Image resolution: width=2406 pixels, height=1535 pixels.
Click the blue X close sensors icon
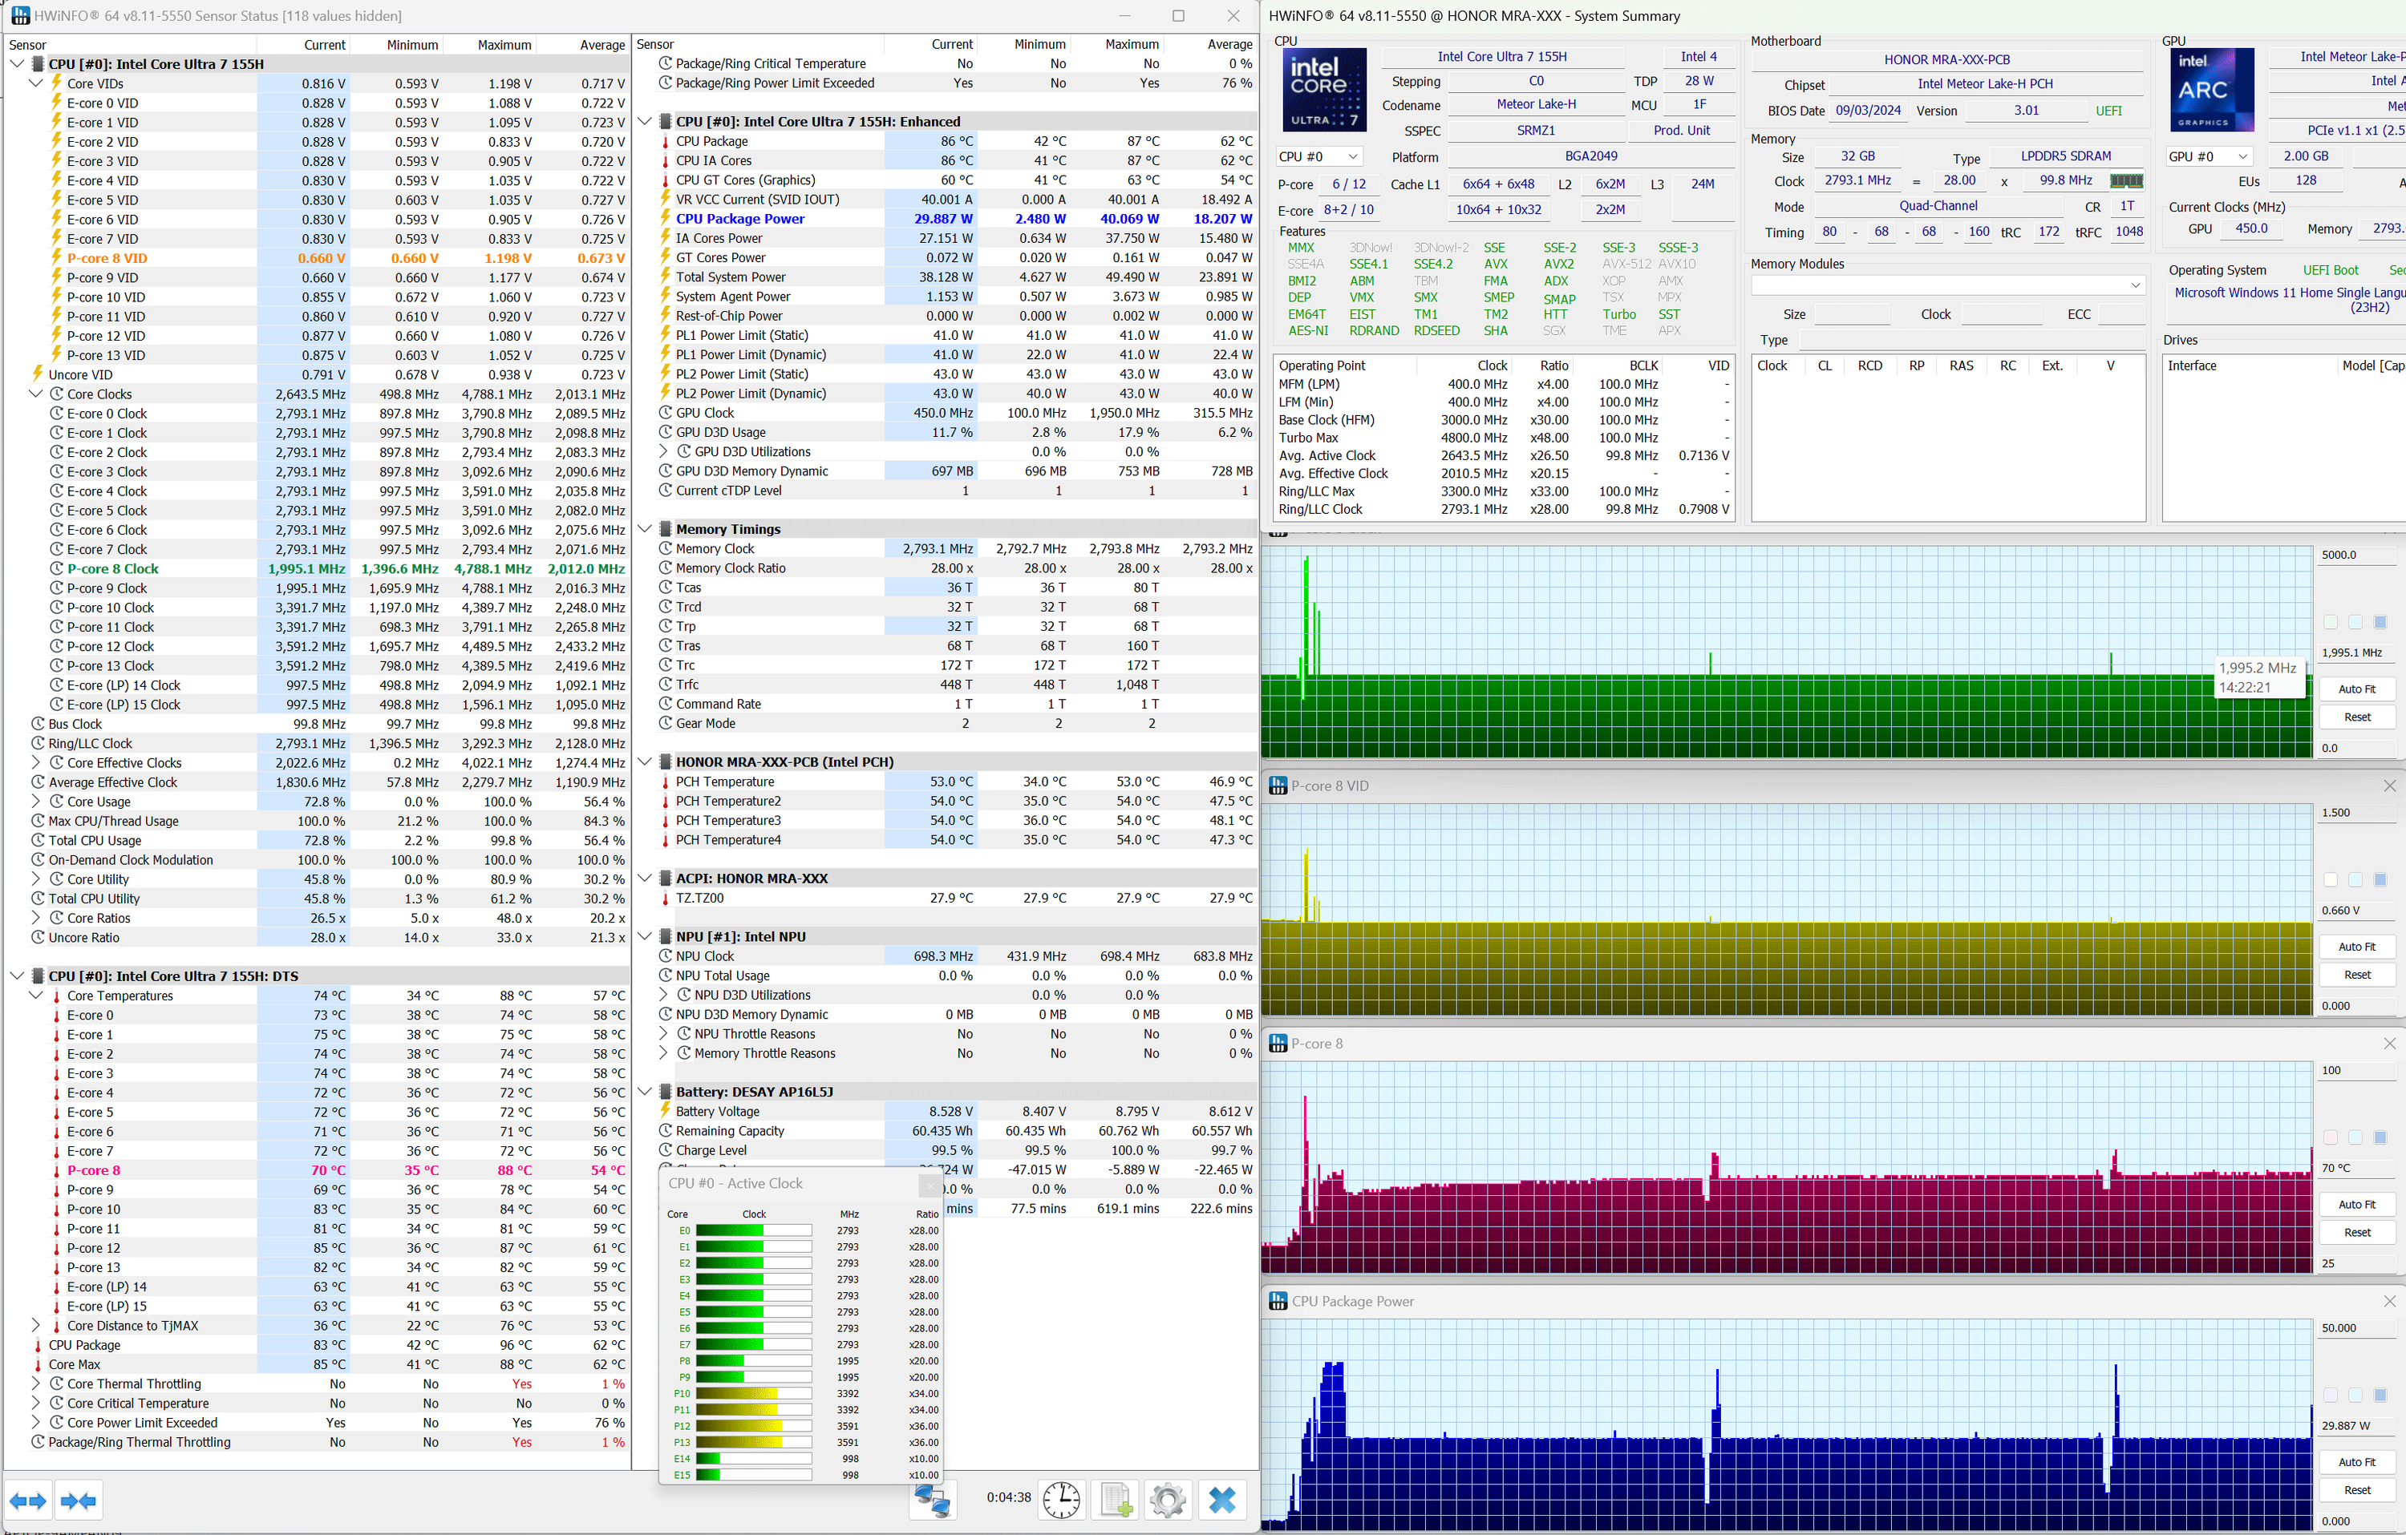(1222, 1500)
